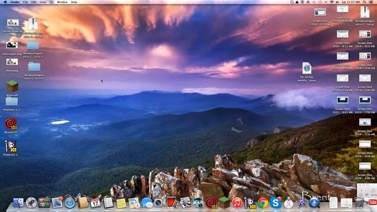Click the Sat 11:57 AM clock
Image resolution: width=377 pixels, height=212 pixels.
pos(351,2)
